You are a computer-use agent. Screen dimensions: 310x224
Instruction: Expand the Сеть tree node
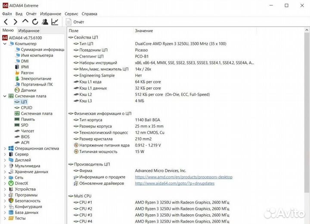[x=5, y=178]
